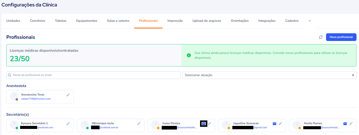Viewport: 359px width, 135px height.
Task: Click Anestesista Teste email link
Action: [36, 99]
